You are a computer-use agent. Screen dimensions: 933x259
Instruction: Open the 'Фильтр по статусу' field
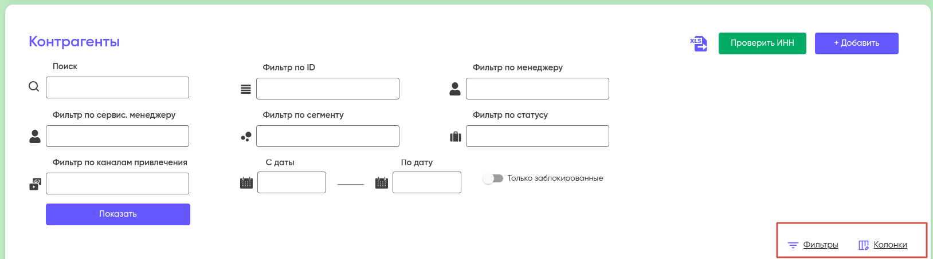coord(537,136)
